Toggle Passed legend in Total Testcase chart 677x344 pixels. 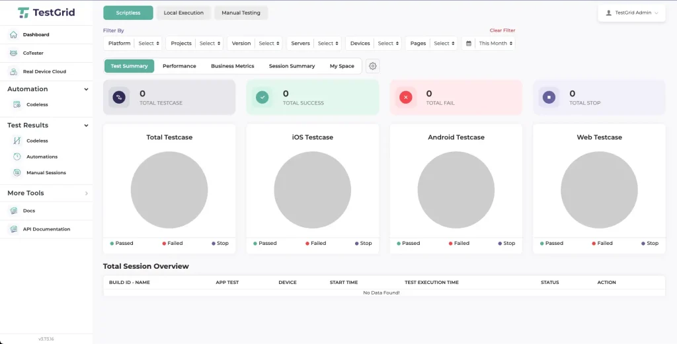(122, 244)
